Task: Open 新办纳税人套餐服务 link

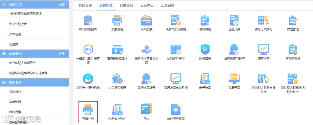Action: point(22,63)
